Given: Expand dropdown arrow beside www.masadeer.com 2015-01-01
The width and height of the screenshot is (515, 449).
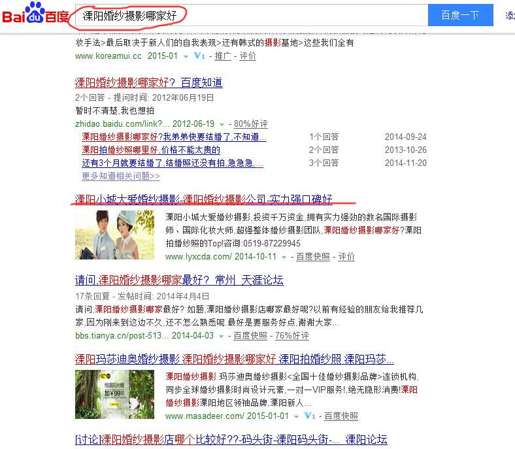Looking at the screenshot, I should coord(296,417).
